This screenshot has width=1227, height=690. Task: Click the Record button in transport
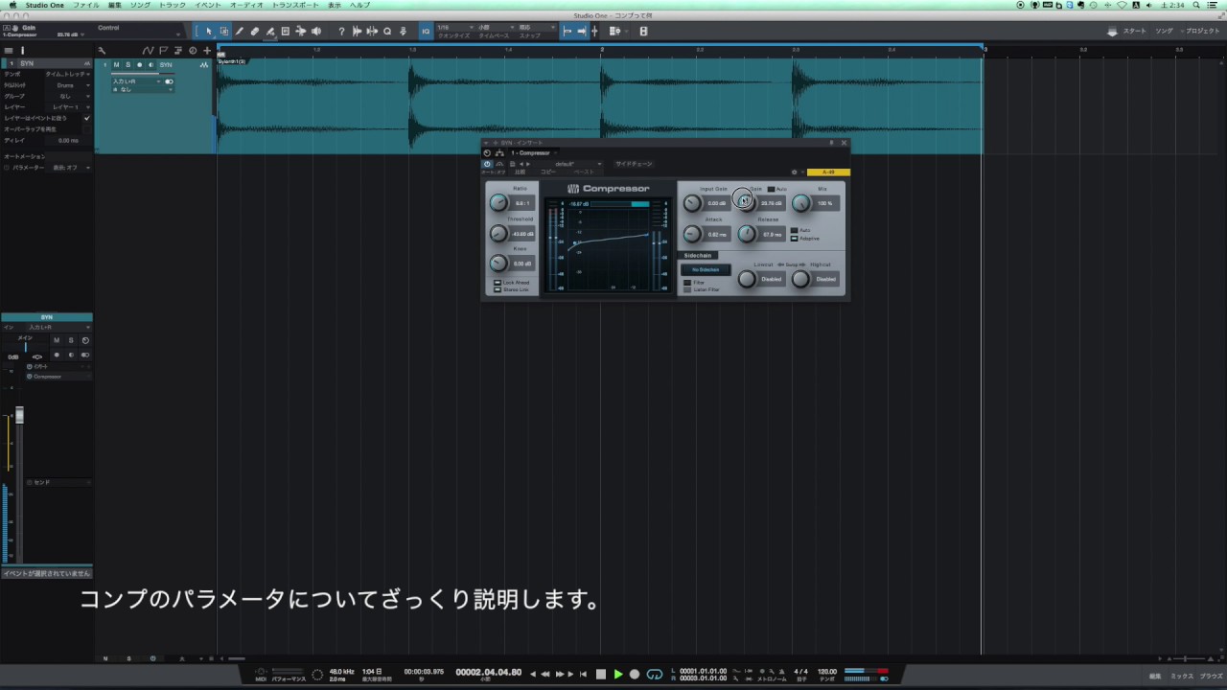[635, 675]
